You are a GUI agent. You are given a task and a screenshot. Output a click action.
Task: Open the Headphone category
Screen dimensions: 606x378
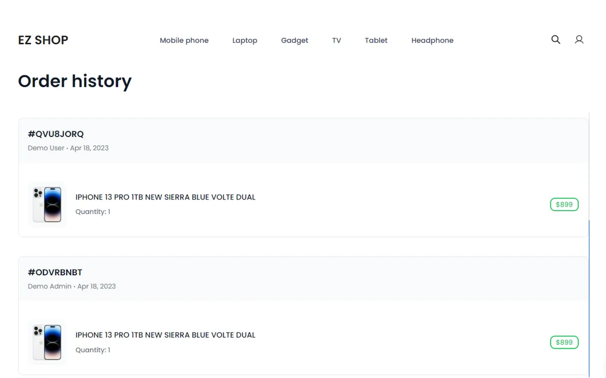432,40
